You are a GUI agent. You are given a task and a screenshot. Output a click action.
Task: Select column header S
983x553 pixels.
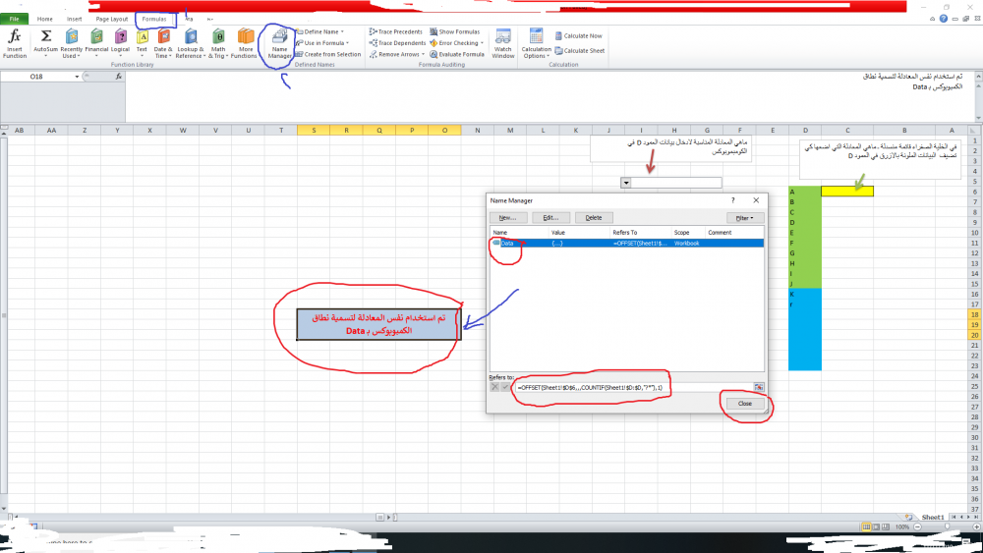pos(314,131)
